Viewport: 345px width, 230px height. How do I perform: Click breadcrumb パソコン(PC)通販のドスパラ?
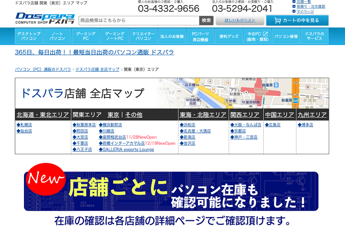[x=43, y=69]
